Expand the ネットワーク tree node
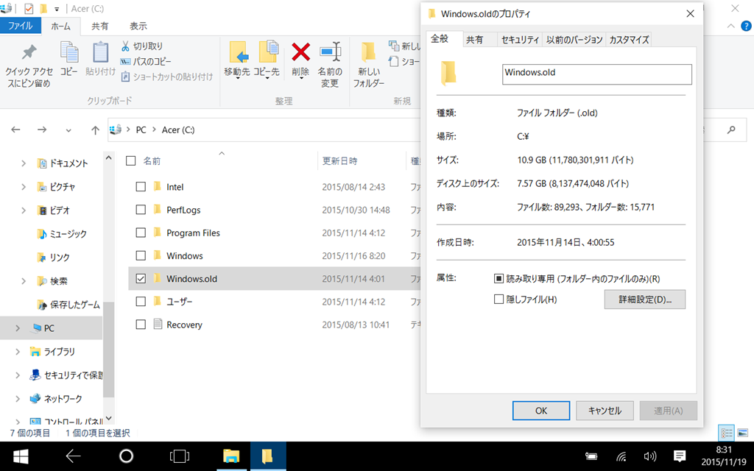The width and height of the screenshot is (754, 471). pos(18,398)
